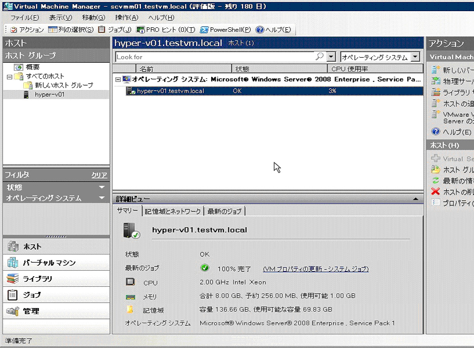474x348 pixels.
Task: Click the Look for search field
Action: [215, 57]
